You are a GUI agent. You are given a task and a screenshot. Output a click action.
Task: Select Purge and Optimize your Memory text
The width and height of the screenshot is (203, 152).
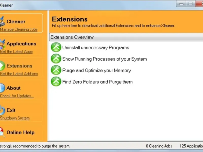97,70
